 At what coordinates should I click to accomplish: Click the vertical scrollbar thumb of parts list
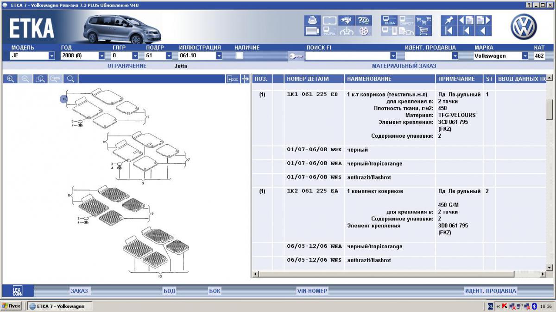click(550, 110)
